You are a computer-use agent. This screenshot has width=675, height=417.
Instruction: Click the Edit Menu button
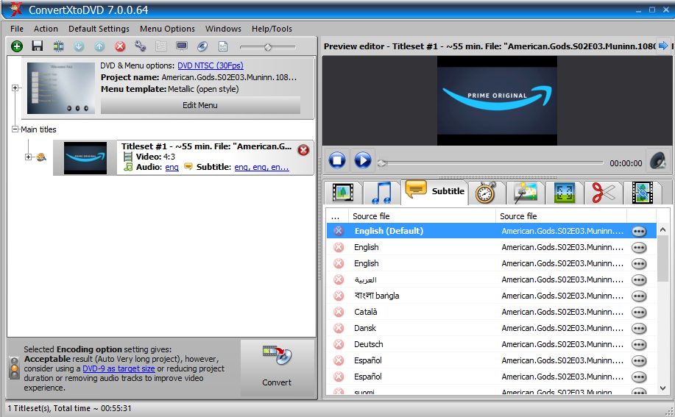click(200, 105)
